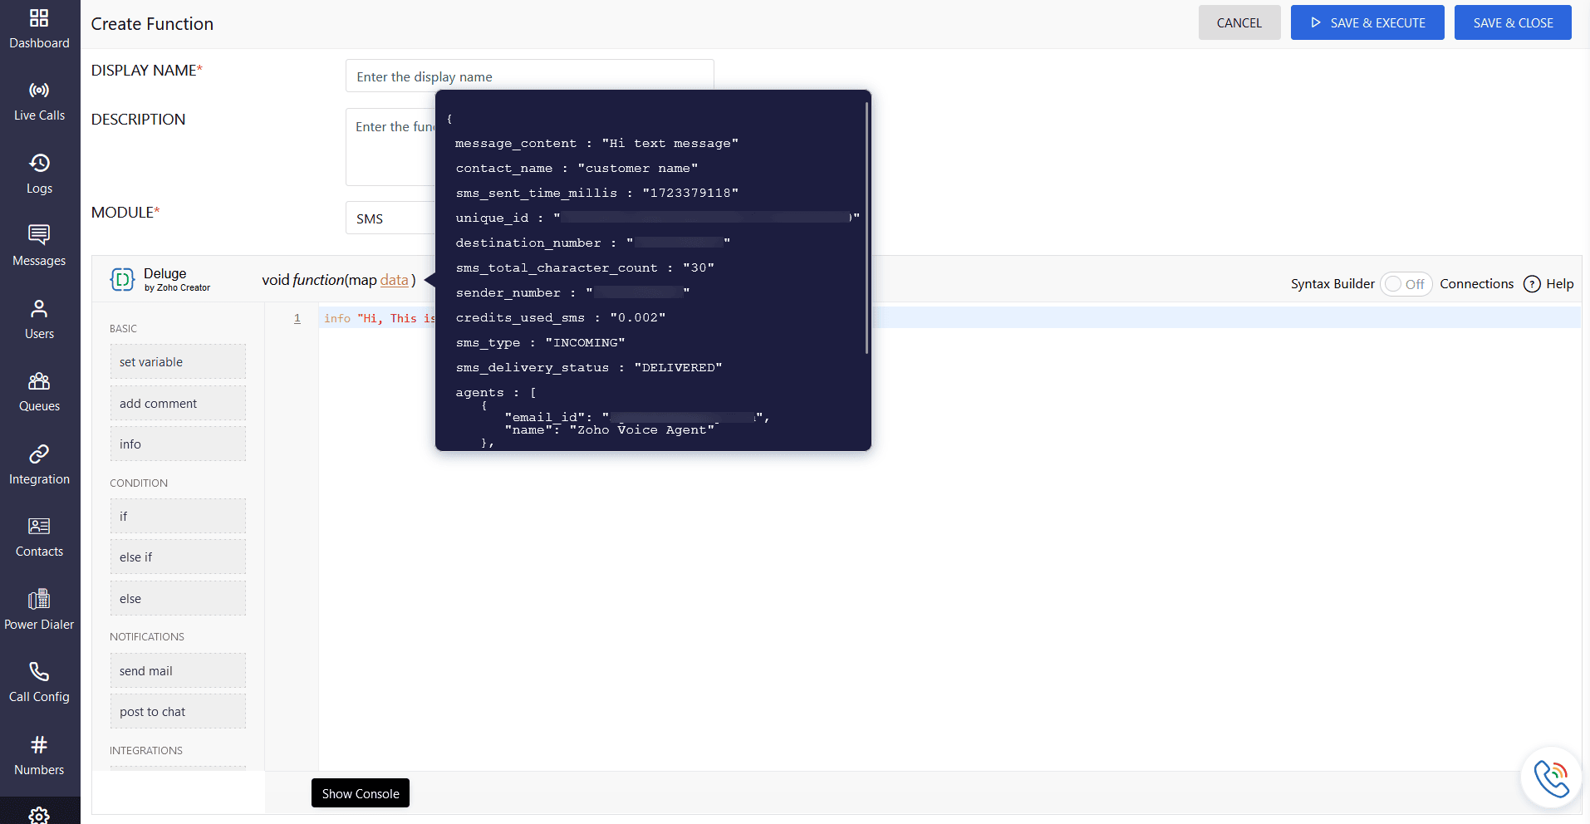Open the Dashboard icon in sidebar
The width and height of the screenshot is (1590, 824).
(39, 17)
